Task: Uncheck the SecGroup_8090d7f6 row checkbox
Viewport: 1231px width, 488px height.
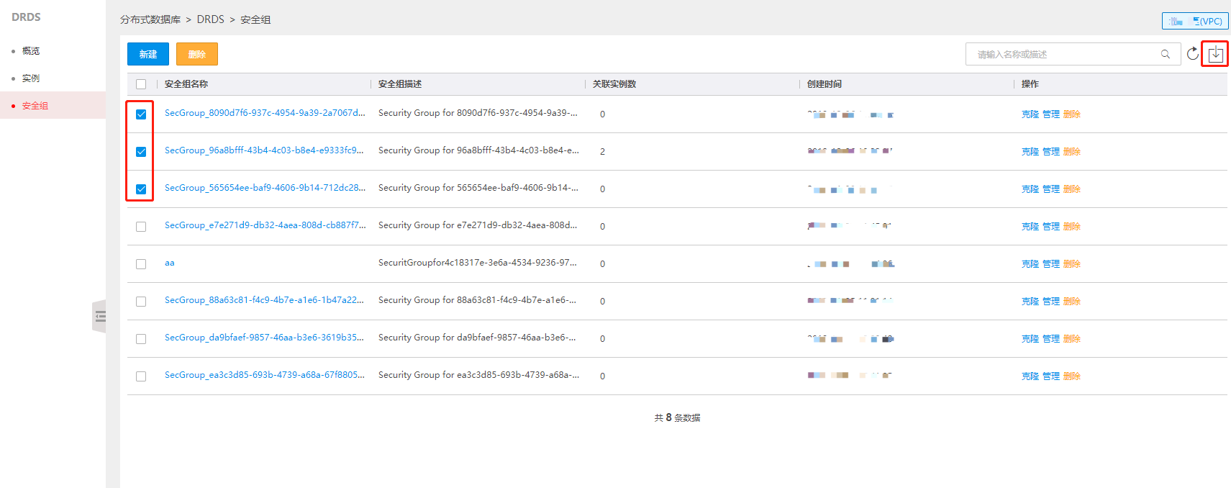Action: [141, 114]
